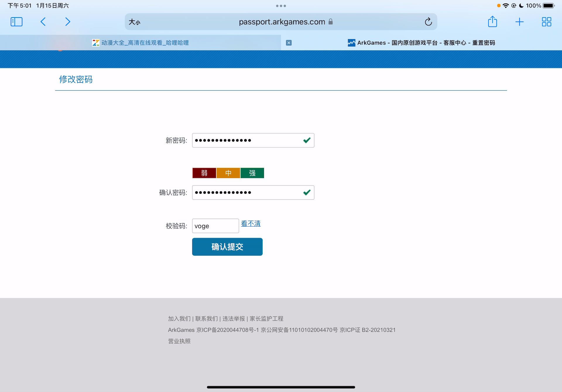Open the Safari sidebar panel

16,22
